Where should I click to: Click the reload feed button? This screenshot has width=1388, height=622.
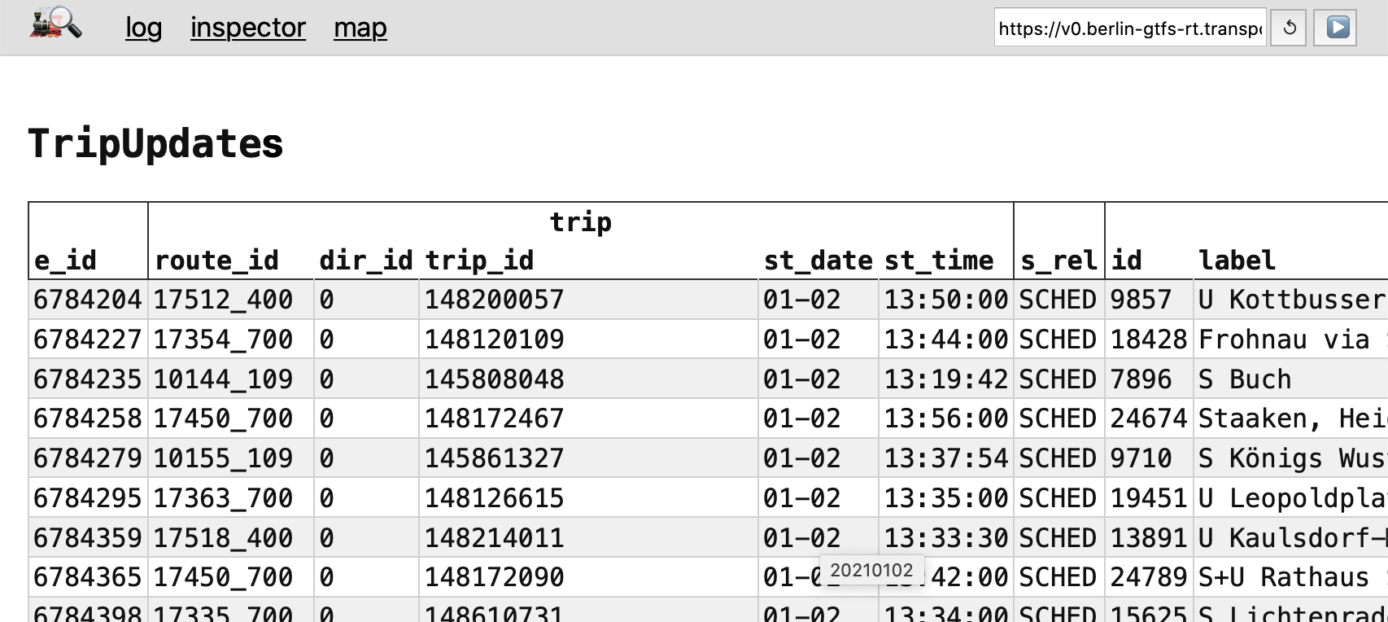click(1289, 28)
